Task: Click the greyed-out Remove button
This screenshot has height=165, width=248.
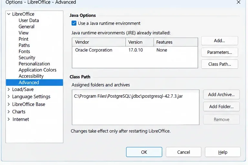Action: click(222, 120)
